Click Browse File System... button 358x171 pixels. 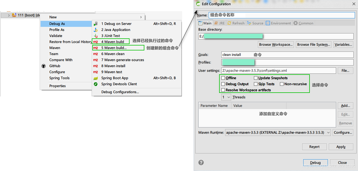coord(314,45)
